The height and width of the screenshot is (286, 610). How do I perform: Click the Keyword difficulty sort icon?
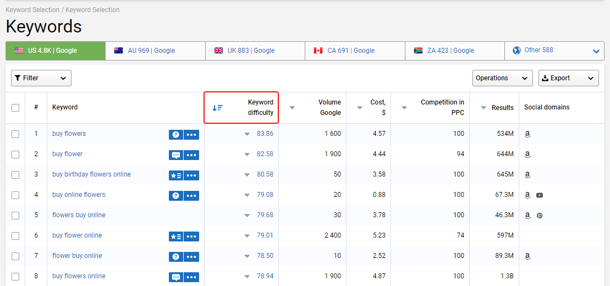point(217,108)
